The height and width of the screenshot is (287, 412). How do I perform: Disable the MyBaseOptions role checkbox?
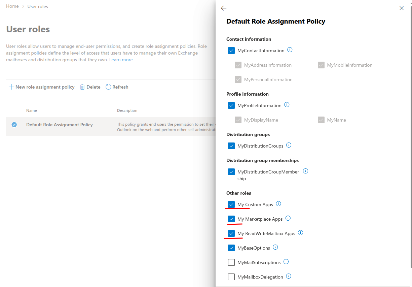tap(231, 248)
